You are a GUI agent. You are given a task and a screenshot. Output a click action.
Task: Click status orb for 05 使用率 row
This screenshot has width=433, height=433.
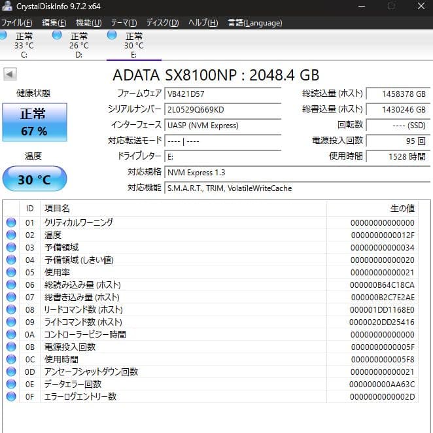pos(11,272)
